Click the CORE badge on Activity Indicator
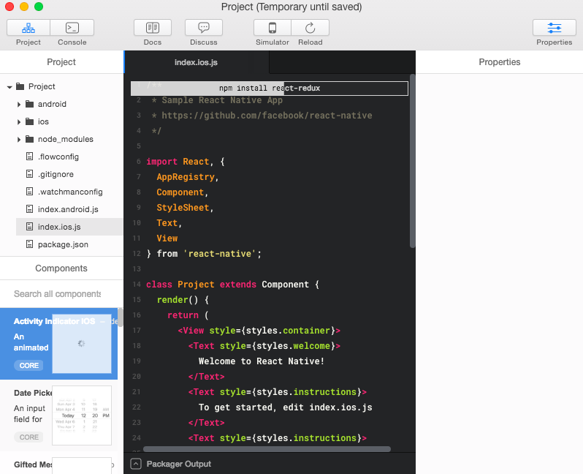 click(x=29, y=365)
